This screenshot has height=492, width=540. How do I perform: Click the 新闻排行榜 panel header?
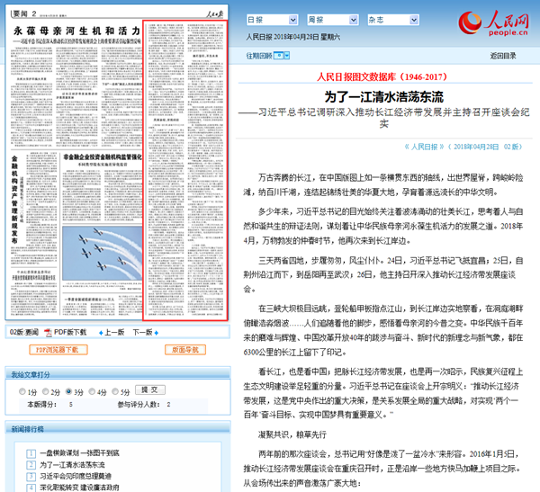(118, 428)
